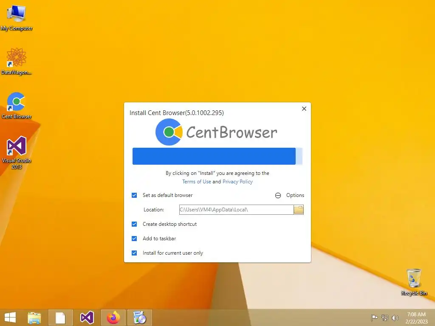Screen dimensions: 435x326
Task: Uncheck Create desktop shortcut
Action: pyautogui.click(x=134, y=224)
